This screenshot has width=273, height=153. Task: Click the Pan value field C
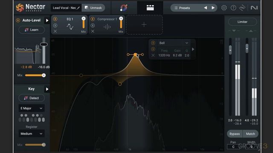point(233,147)
